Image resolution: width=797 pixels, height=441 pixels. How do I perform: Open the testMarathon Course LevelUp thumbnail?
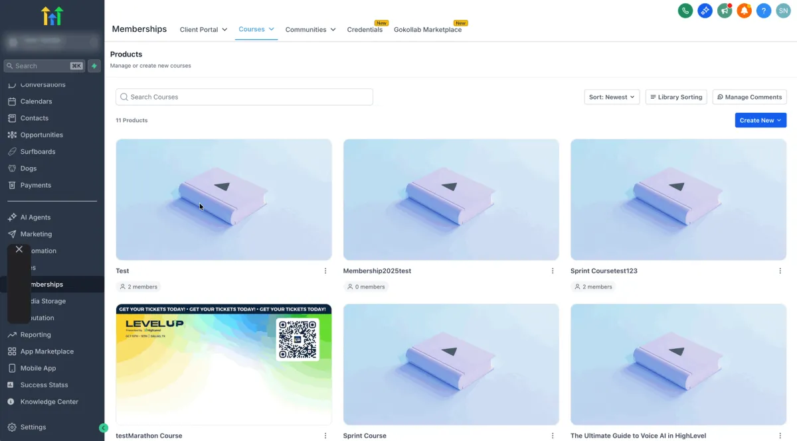(224, 364)
